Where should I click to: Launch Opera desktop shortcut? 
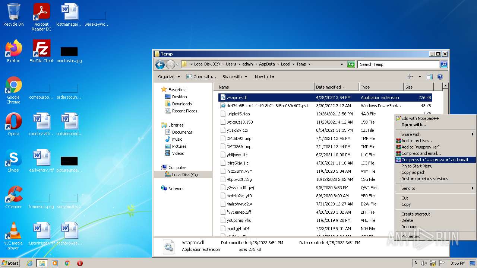pyautogui.click(x=13, y=124)
